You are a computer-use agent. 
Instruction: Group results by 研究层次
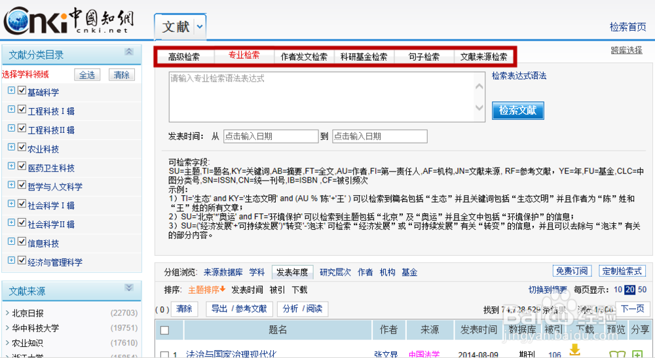tap(335, 272)
